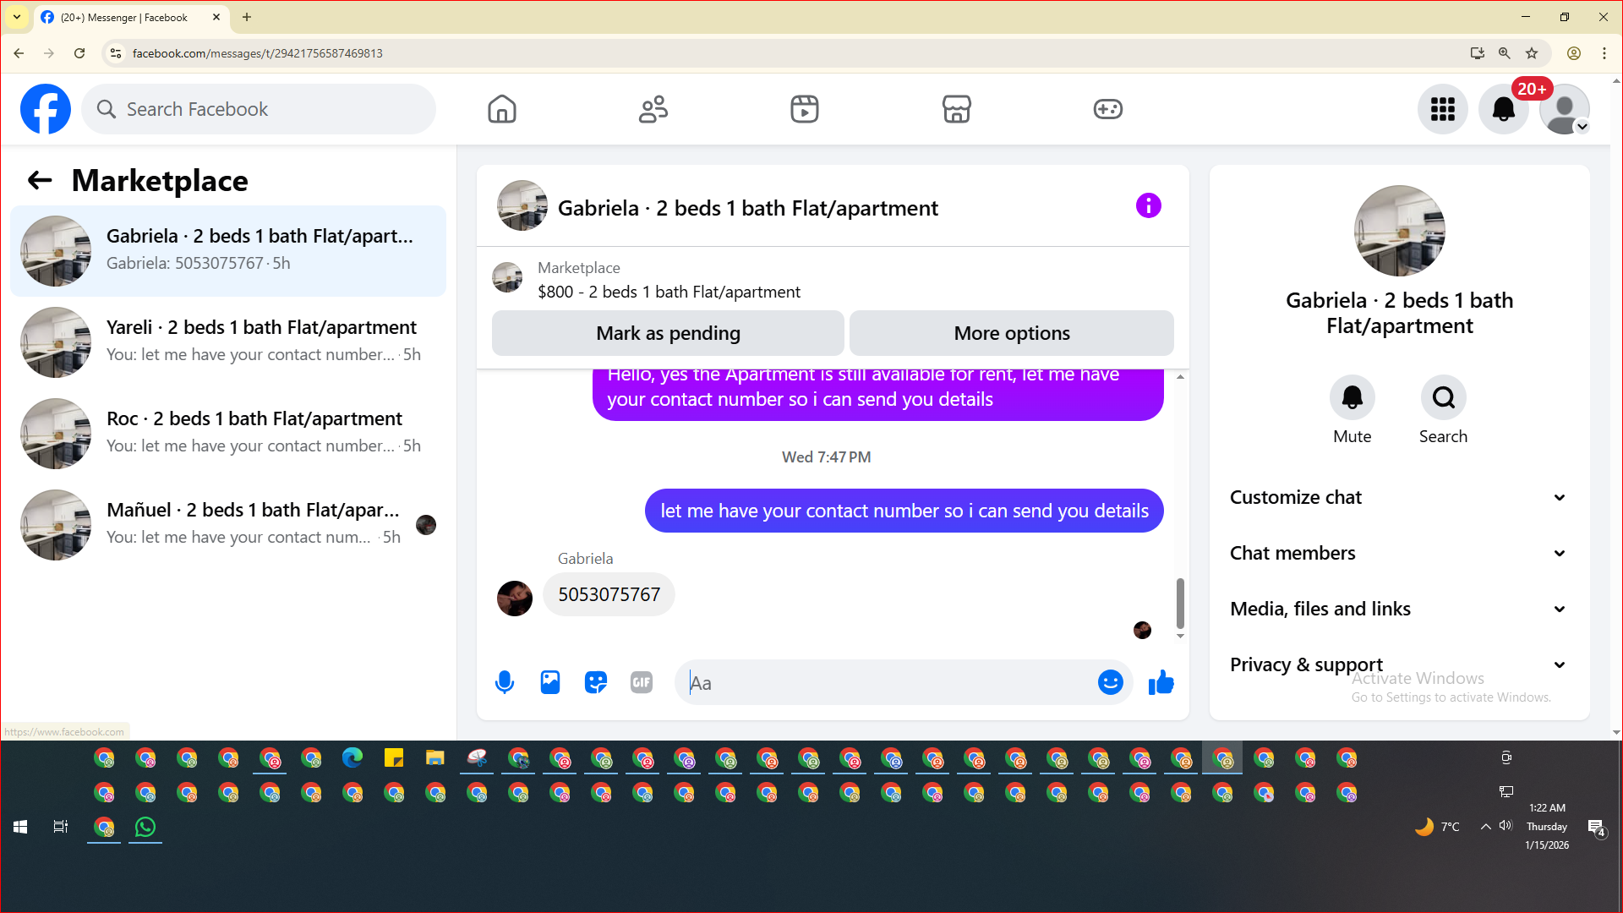Click the Aa message input field
The height and width of the screenshot is (913, 1623).
(888, 683)
